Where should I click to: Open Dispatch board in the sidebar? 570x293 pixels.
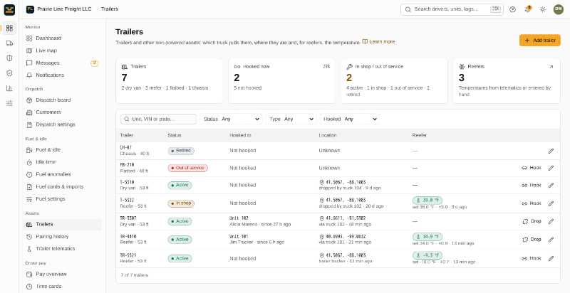(x=62, y=100)
